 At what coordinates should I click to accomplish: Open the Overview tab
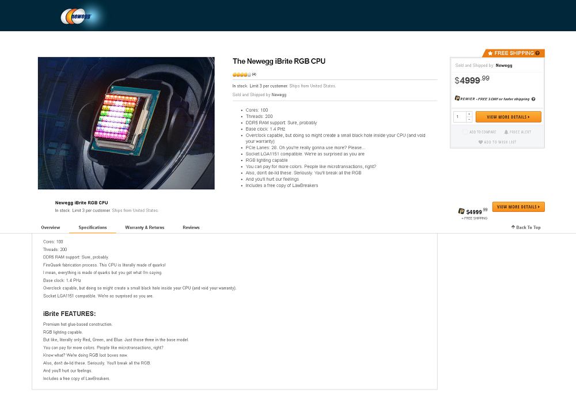(50, 227)
